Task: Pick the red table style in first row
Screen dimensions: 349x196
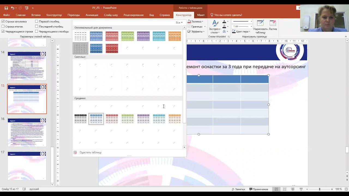Action: pos(112,36)
